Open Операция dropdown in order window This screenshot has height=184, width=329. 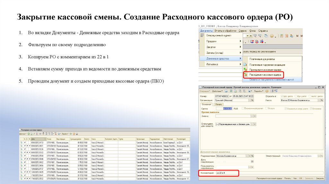coord(205,91)
